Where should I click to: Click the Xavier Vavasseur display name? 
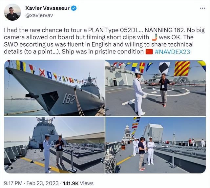tap(47, 8)
